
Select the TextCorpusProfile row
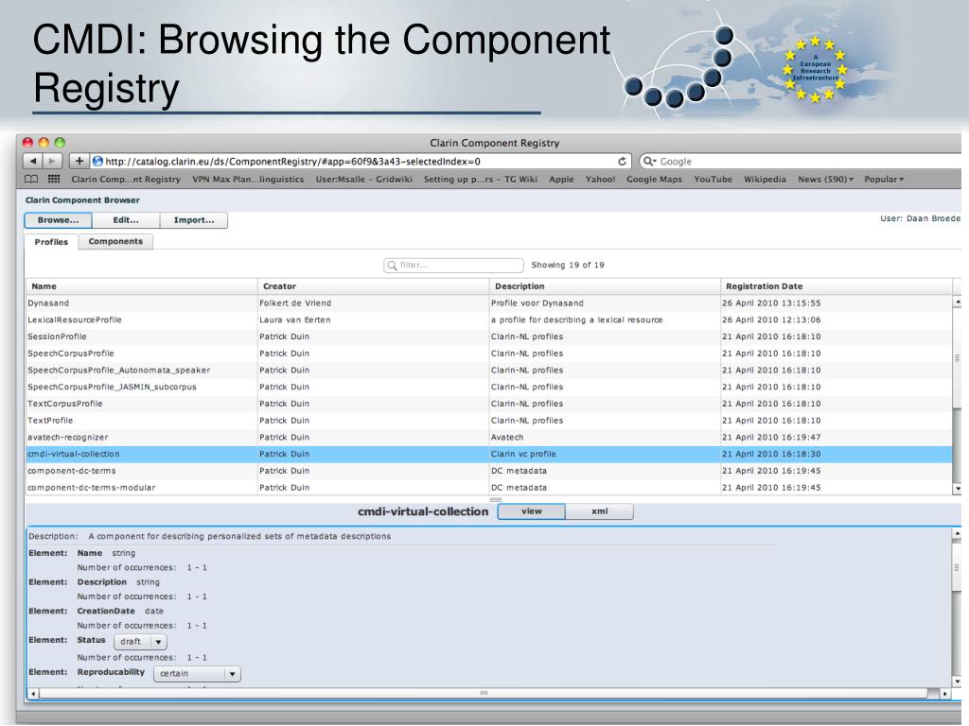(488, 403)
